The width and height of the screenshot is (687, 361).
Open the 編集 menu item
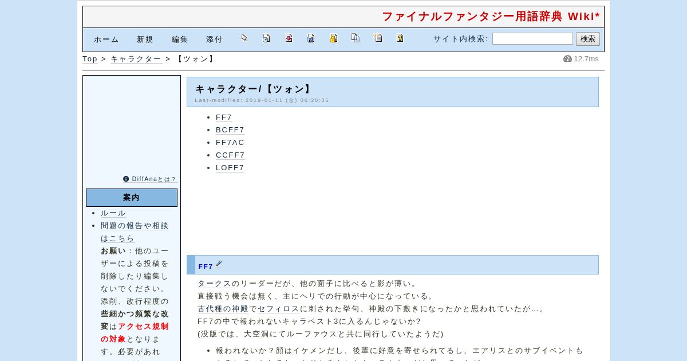click(180, 40)
